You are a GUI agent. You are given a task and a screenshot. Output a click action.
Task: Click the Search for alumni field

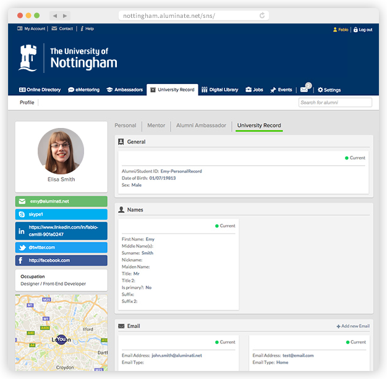click(335, 103)
